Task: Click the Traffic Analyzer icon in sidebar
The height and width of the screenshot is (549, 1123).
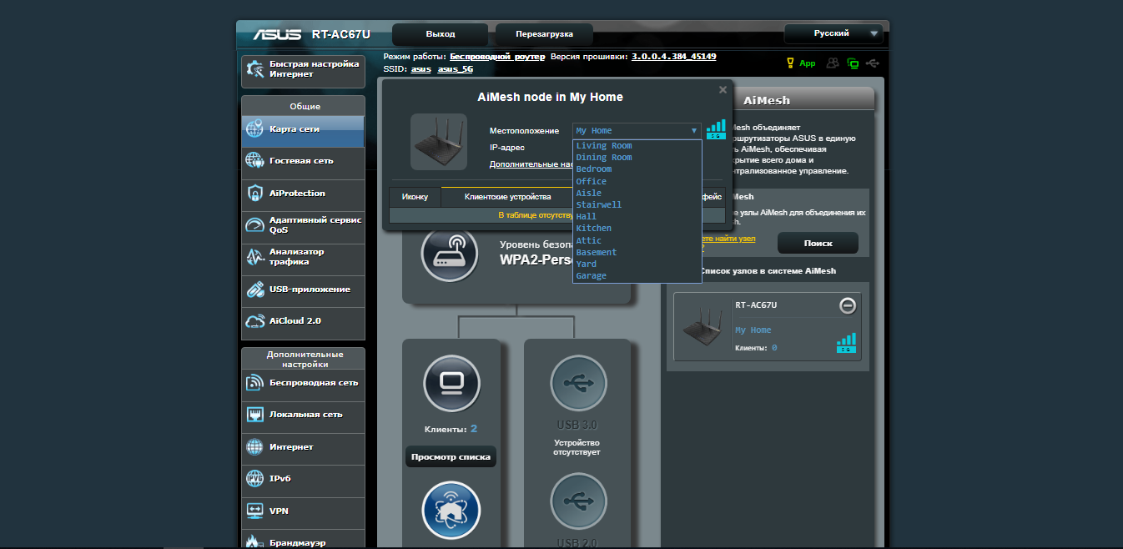Action: click(x=255, y=258)
